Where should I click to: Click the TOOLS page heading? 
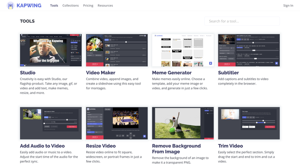(x=27, y=21)
